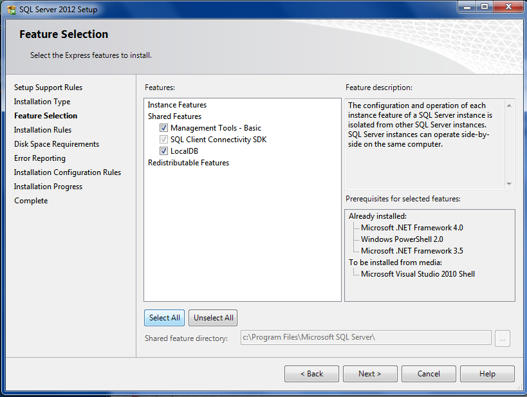Click the Already installed heading
This screenshot has width=527, height=397.
378,216
